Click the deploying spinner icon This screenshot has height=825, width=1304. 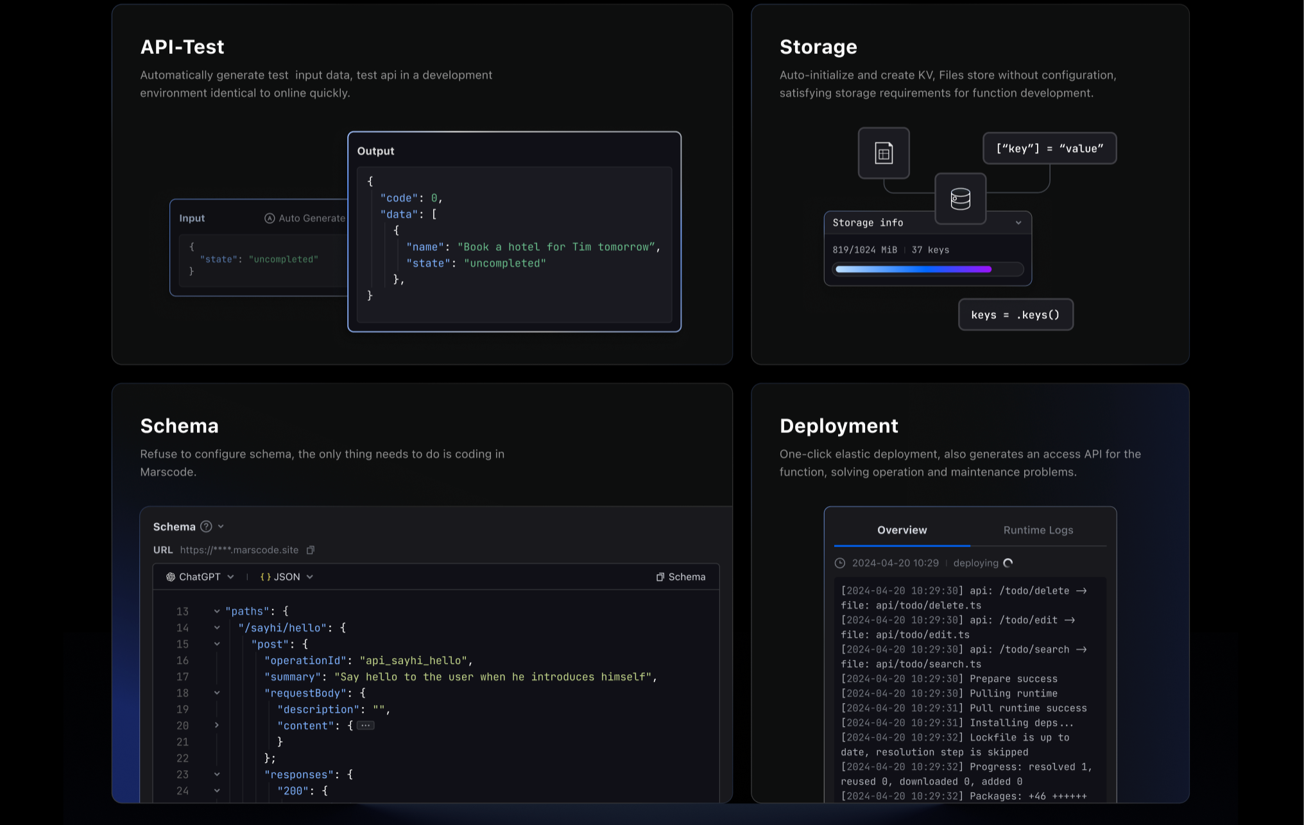pos(1008,563)
